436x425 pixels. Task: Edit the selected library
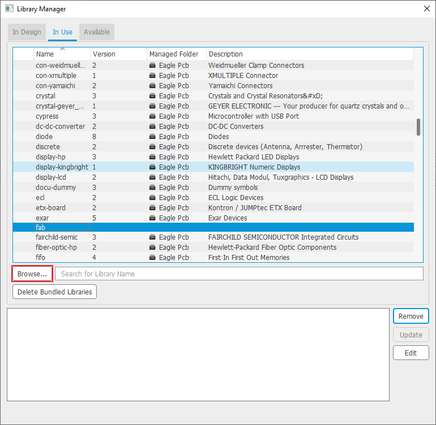click(x=411, y=353)
